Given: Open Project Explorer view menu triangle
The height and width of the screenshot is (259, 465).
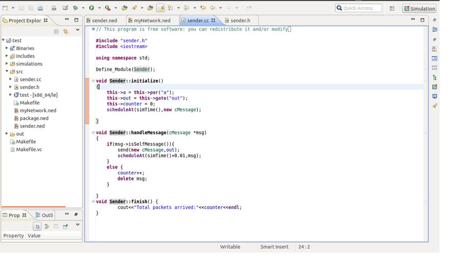Looking at the screenshot, I should click(78, 30).
